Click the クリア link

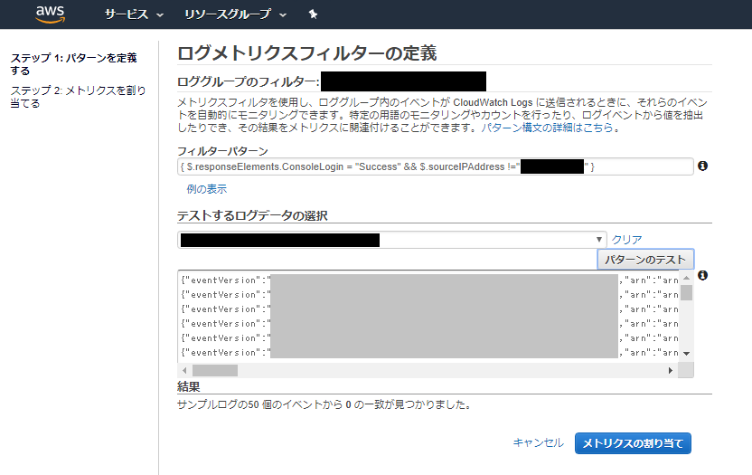[626, 239]
